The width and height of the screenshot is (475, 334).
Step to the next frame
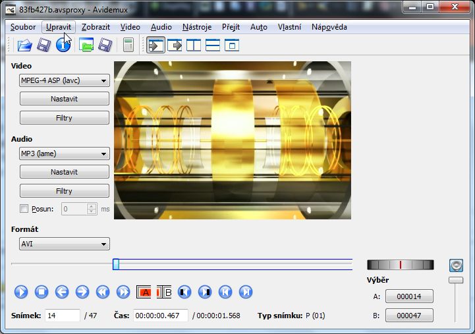point(82,292)
